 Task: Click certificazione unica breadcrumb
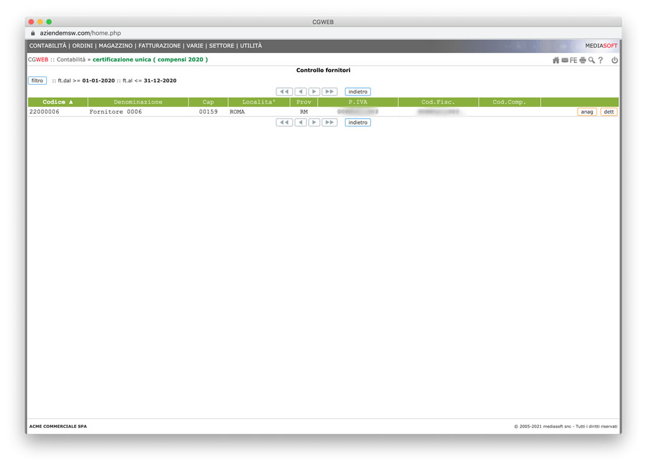pos(150,59)
